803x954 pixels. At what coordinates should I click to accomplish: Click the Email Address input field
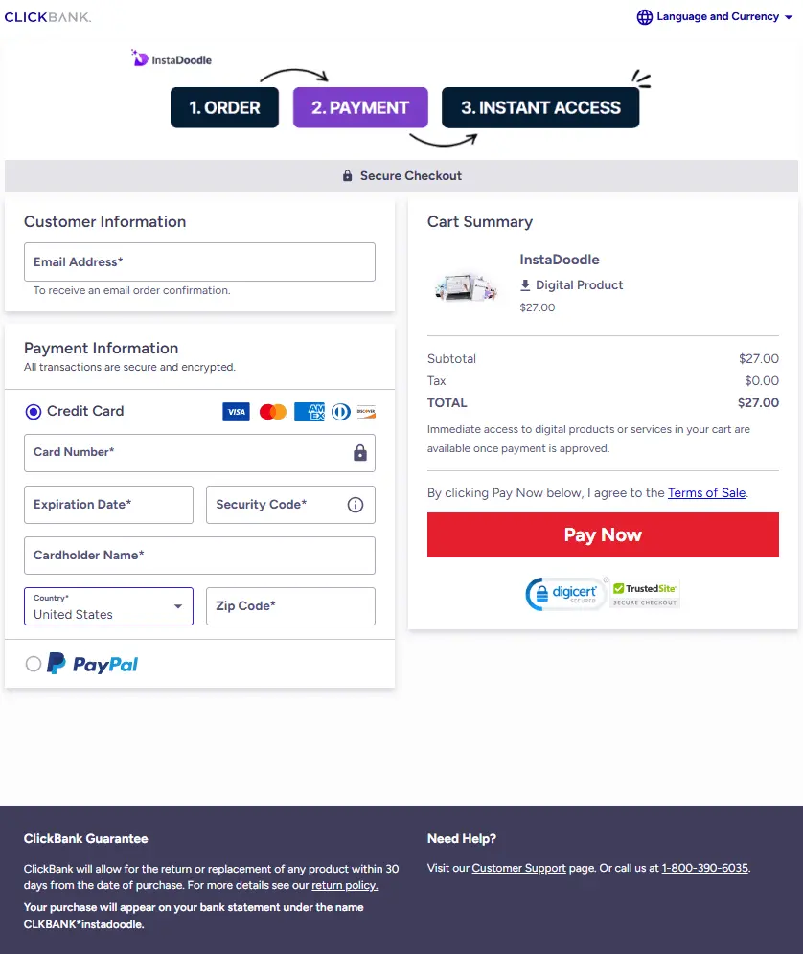coord(199,261)
